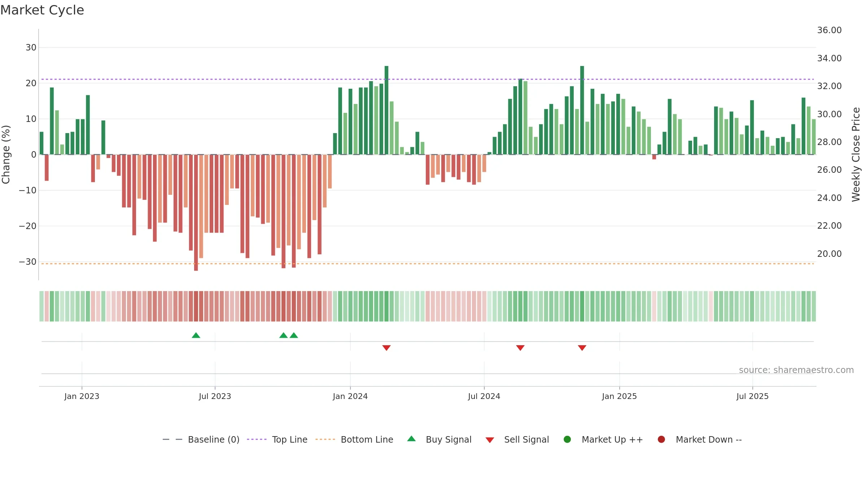Toggle the Baseline (0) legend entry

point(201,439)
